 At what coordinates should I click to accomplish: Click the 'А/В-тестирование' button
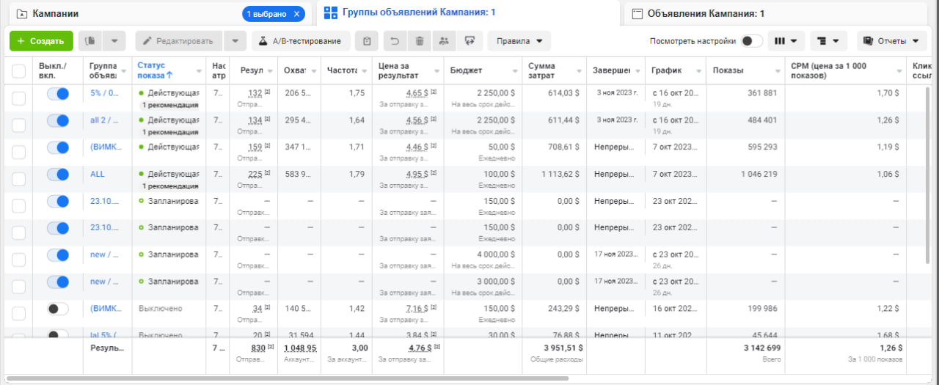tap(301, 41)
